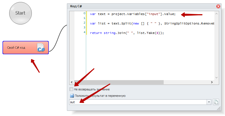Viewport: 225px width, 116px height.
Task: Click the code line 'var text = project.Variables'
Action: (133, 14)
